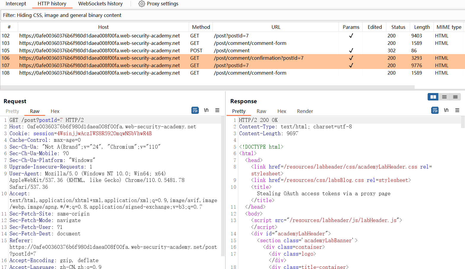465x269 pixels.
Task: Click the history table horizontal scrollbar
Action: (208, 87)
